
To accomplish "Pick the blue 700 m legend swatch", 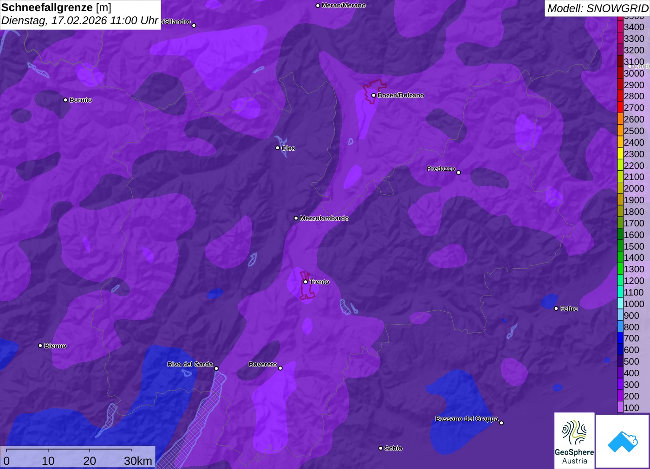I will click(x=620, y=338).
